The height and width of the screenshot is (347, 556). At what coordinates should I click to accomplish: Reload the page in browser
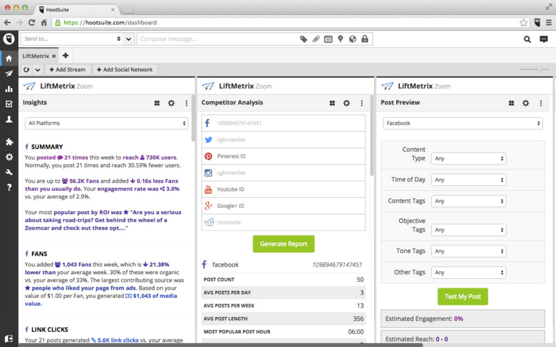point(31,22)
